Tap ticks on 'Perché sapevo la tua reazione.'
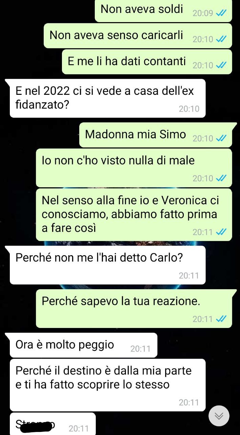This screenshot has height=435, width=240. 221,319
